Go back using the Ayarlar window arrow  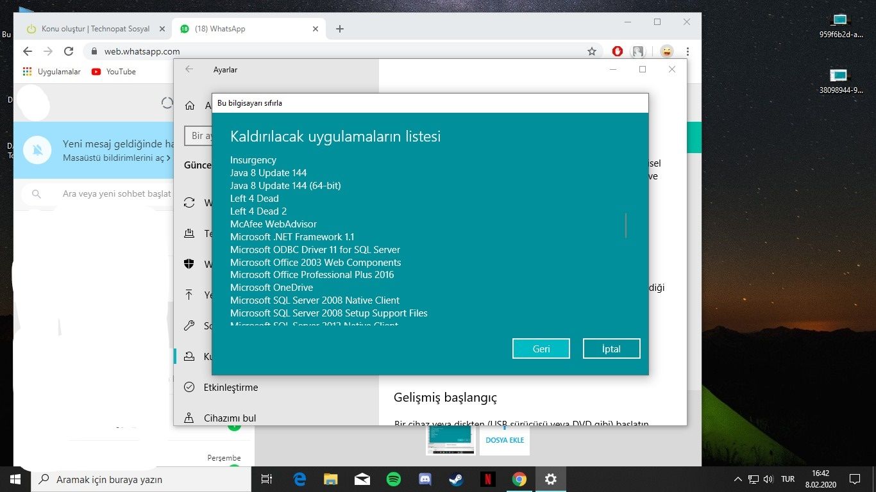(189, 69)
